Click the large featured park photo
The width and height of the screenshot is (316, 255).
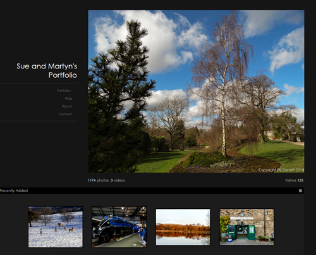point(196,91)
